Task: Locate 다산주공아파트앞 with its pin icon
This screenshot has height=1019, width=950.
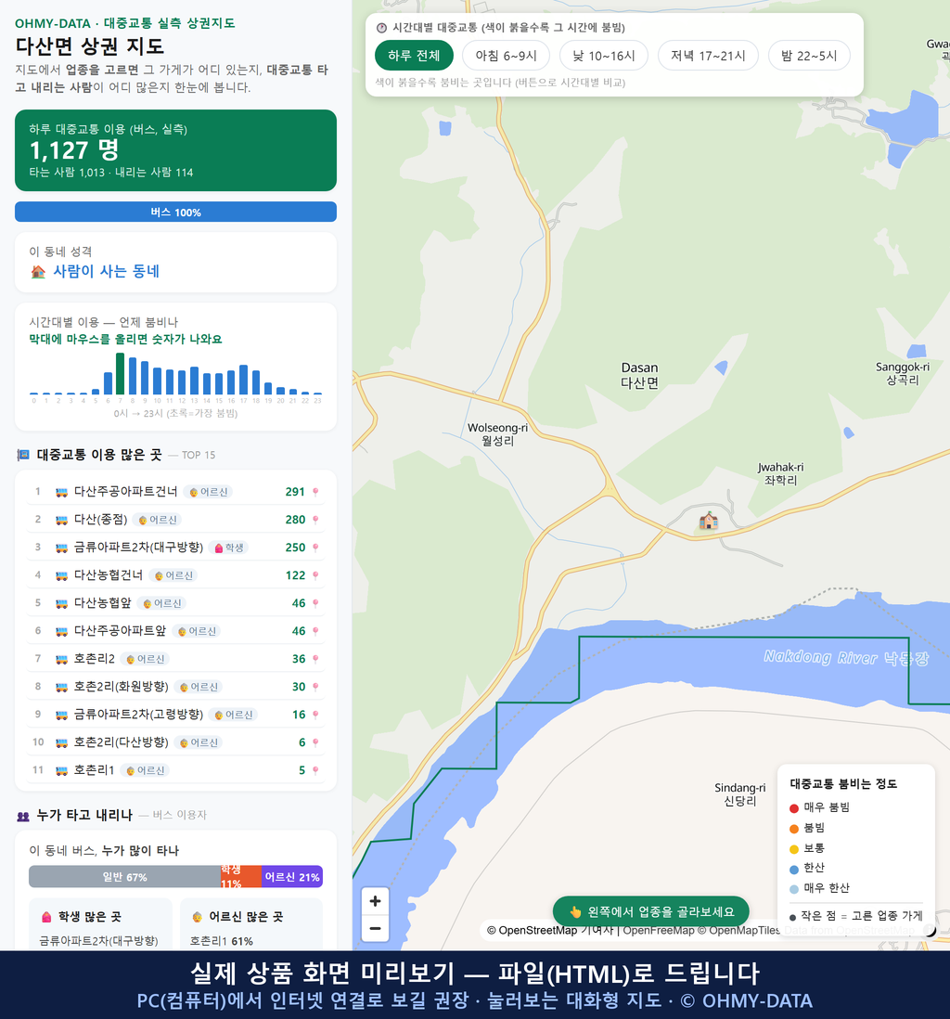Action: pos(315,632)
